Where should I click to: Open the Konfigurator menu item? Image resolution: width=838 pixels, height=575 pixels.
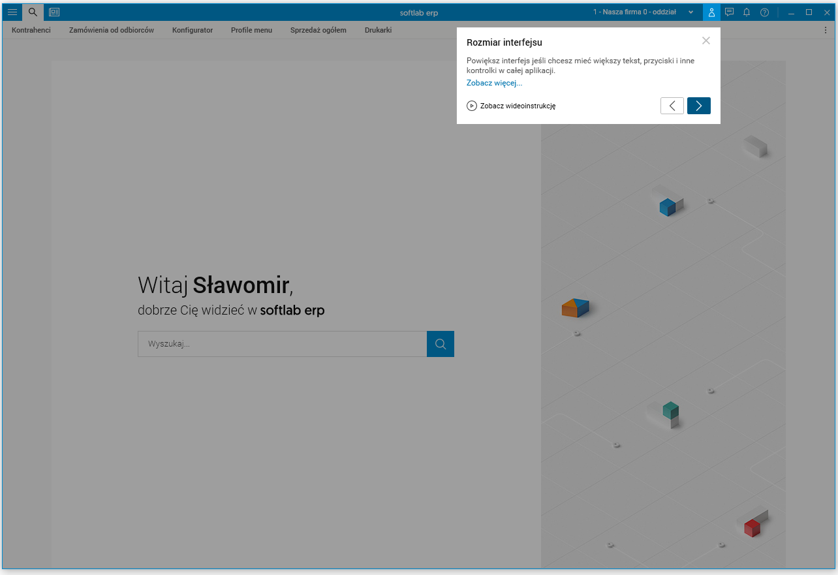[193, 30]
